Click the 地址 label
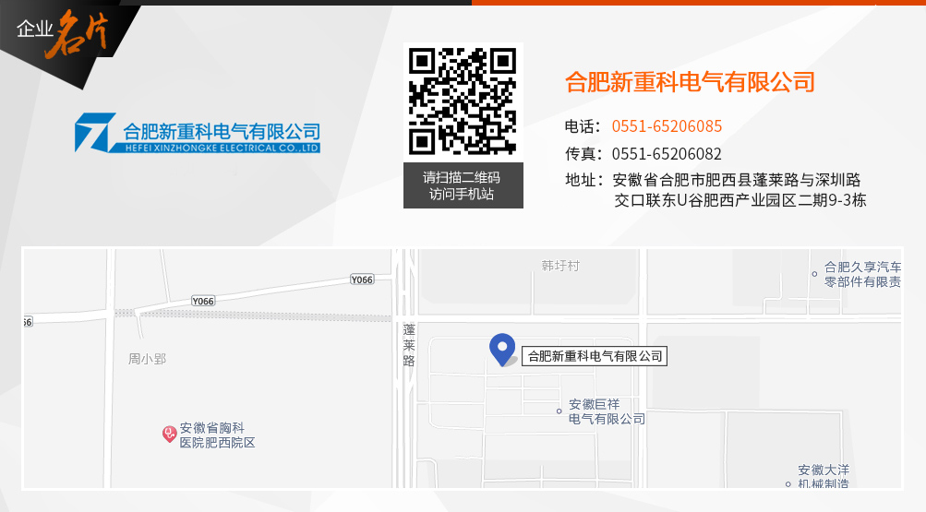The width and height of the screenshot is (926, 512). pyautogui.click(x=584, y=180)
